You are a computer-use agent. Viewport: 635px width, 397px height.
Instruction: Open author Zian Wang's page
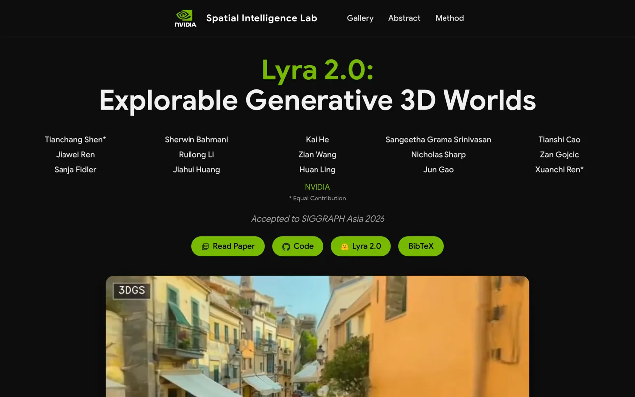tap(317, 155)
